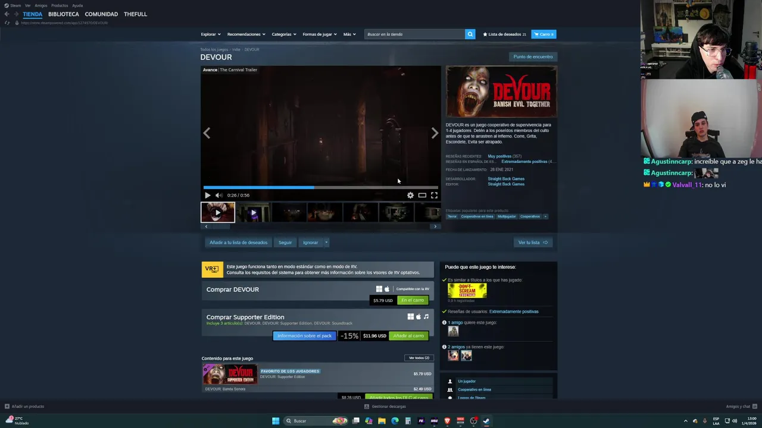
Task: Click En el carro for DEVOUR
Action: click(x=413, y=300)
